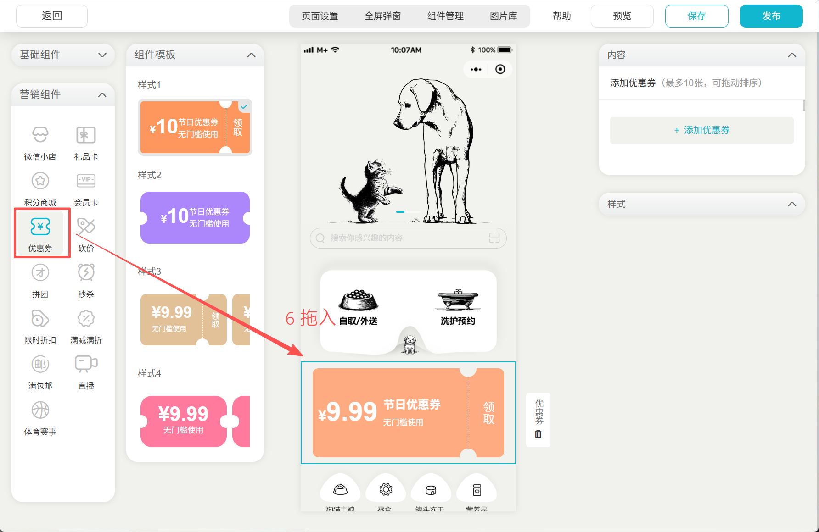The width and height of the screenshot is (819, 532).
Task: Switch to the 图片库 tab
Action: coord(503,16)
